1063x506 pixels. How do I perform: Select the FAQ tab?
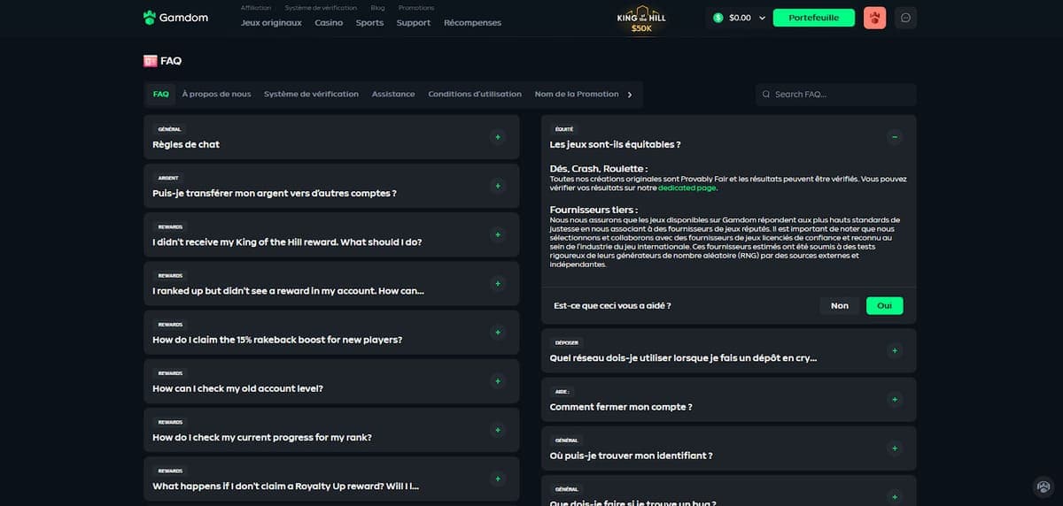(x=160, y=95)
